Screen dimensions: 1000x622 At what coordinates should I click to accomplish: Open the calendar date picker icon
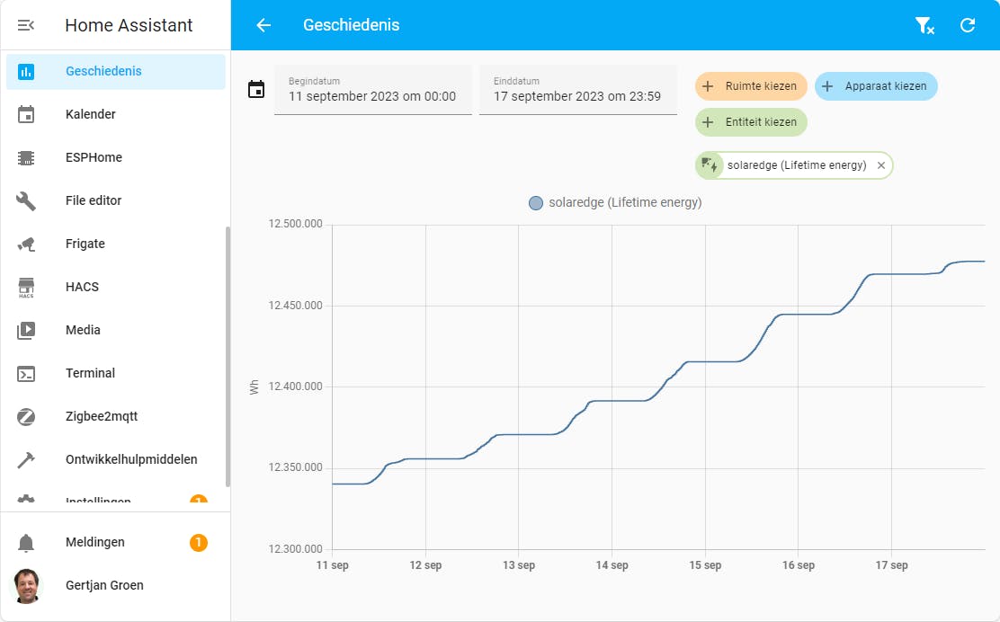256,89
